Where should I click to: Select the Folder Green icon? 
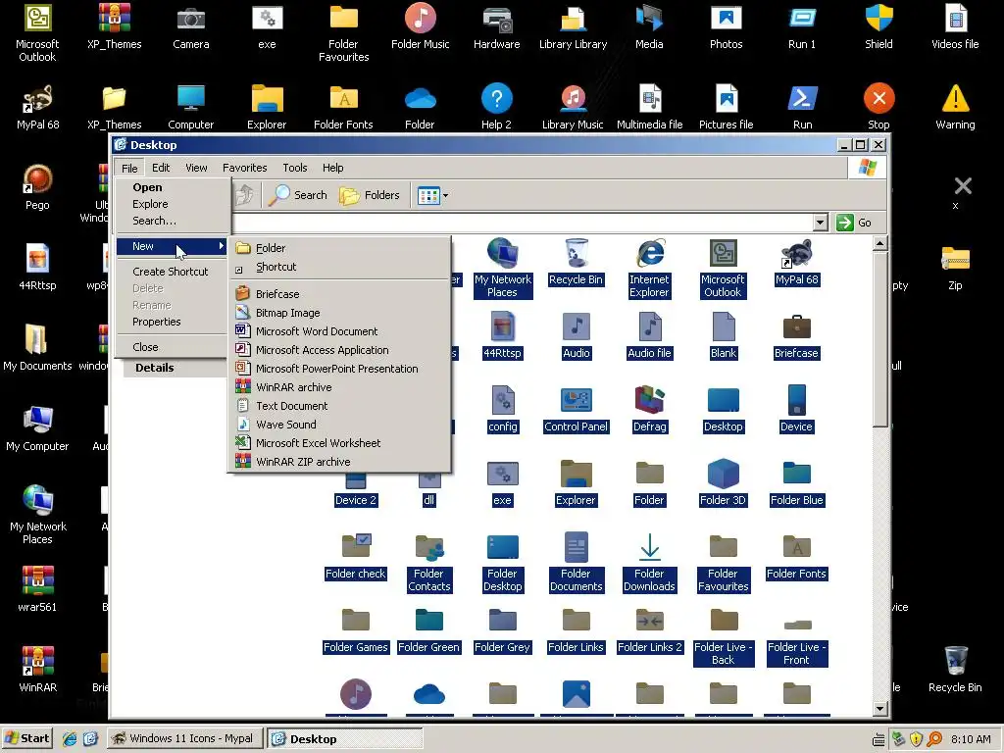(x=429, y=630)
